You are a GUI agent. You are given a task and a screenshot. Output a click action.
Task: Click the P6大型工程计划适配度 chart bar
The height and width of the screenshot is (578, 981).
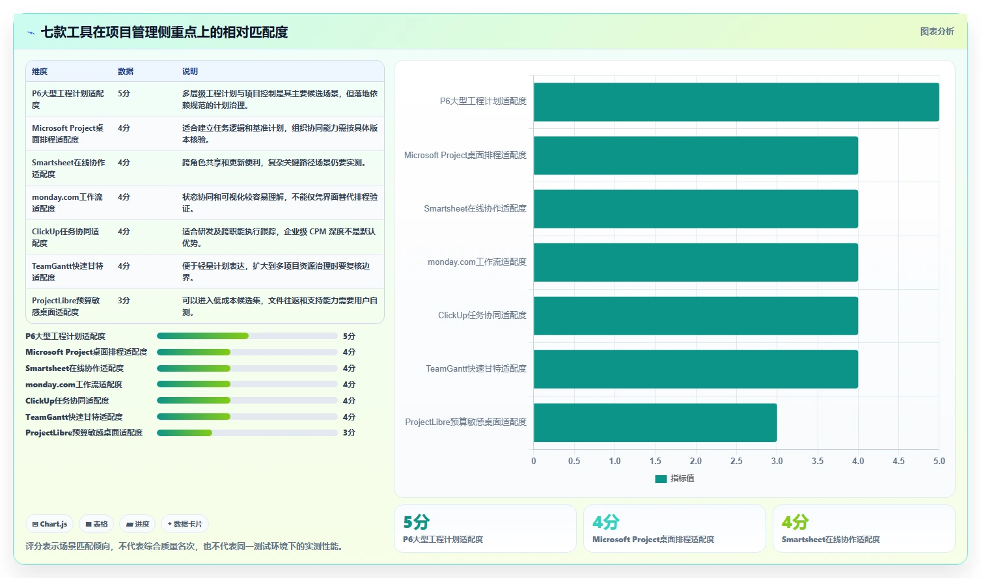[x=736, y=102]
